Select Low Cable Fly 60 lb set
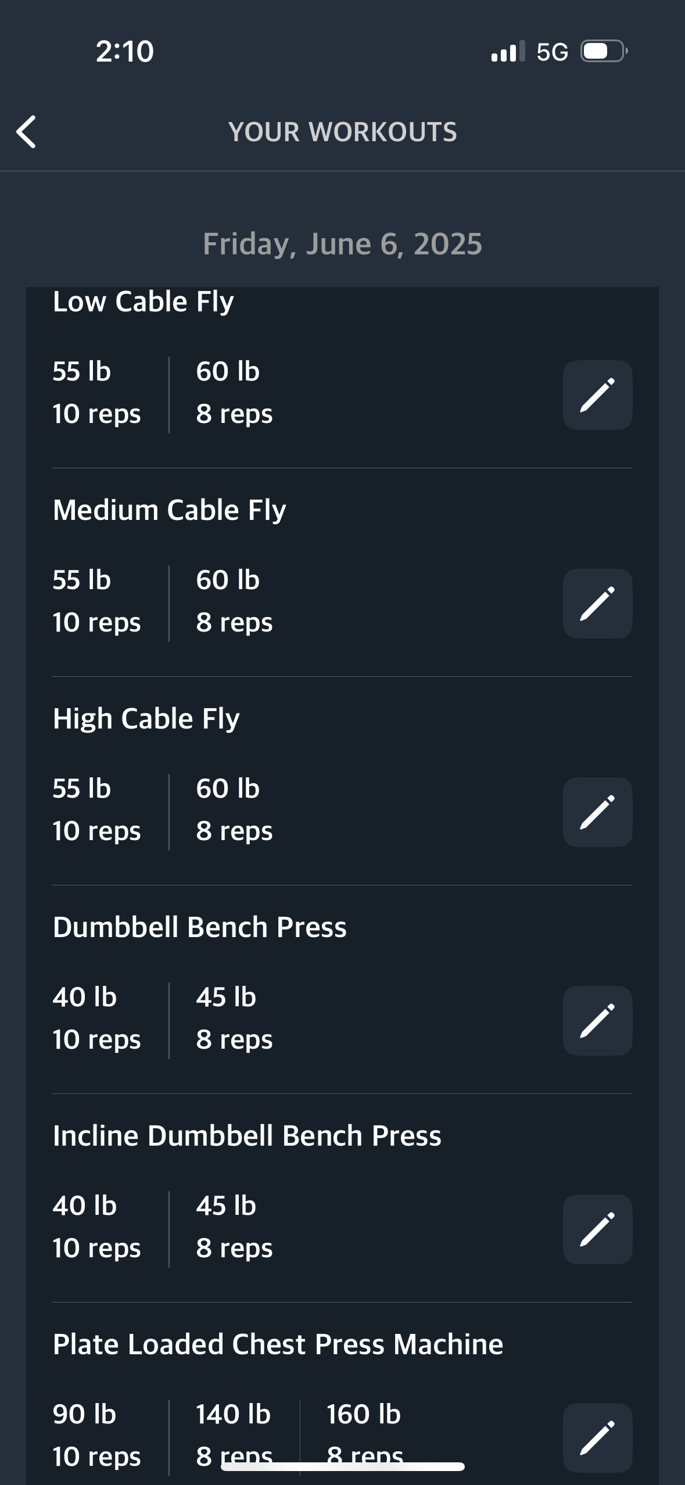 click(234, 393)
